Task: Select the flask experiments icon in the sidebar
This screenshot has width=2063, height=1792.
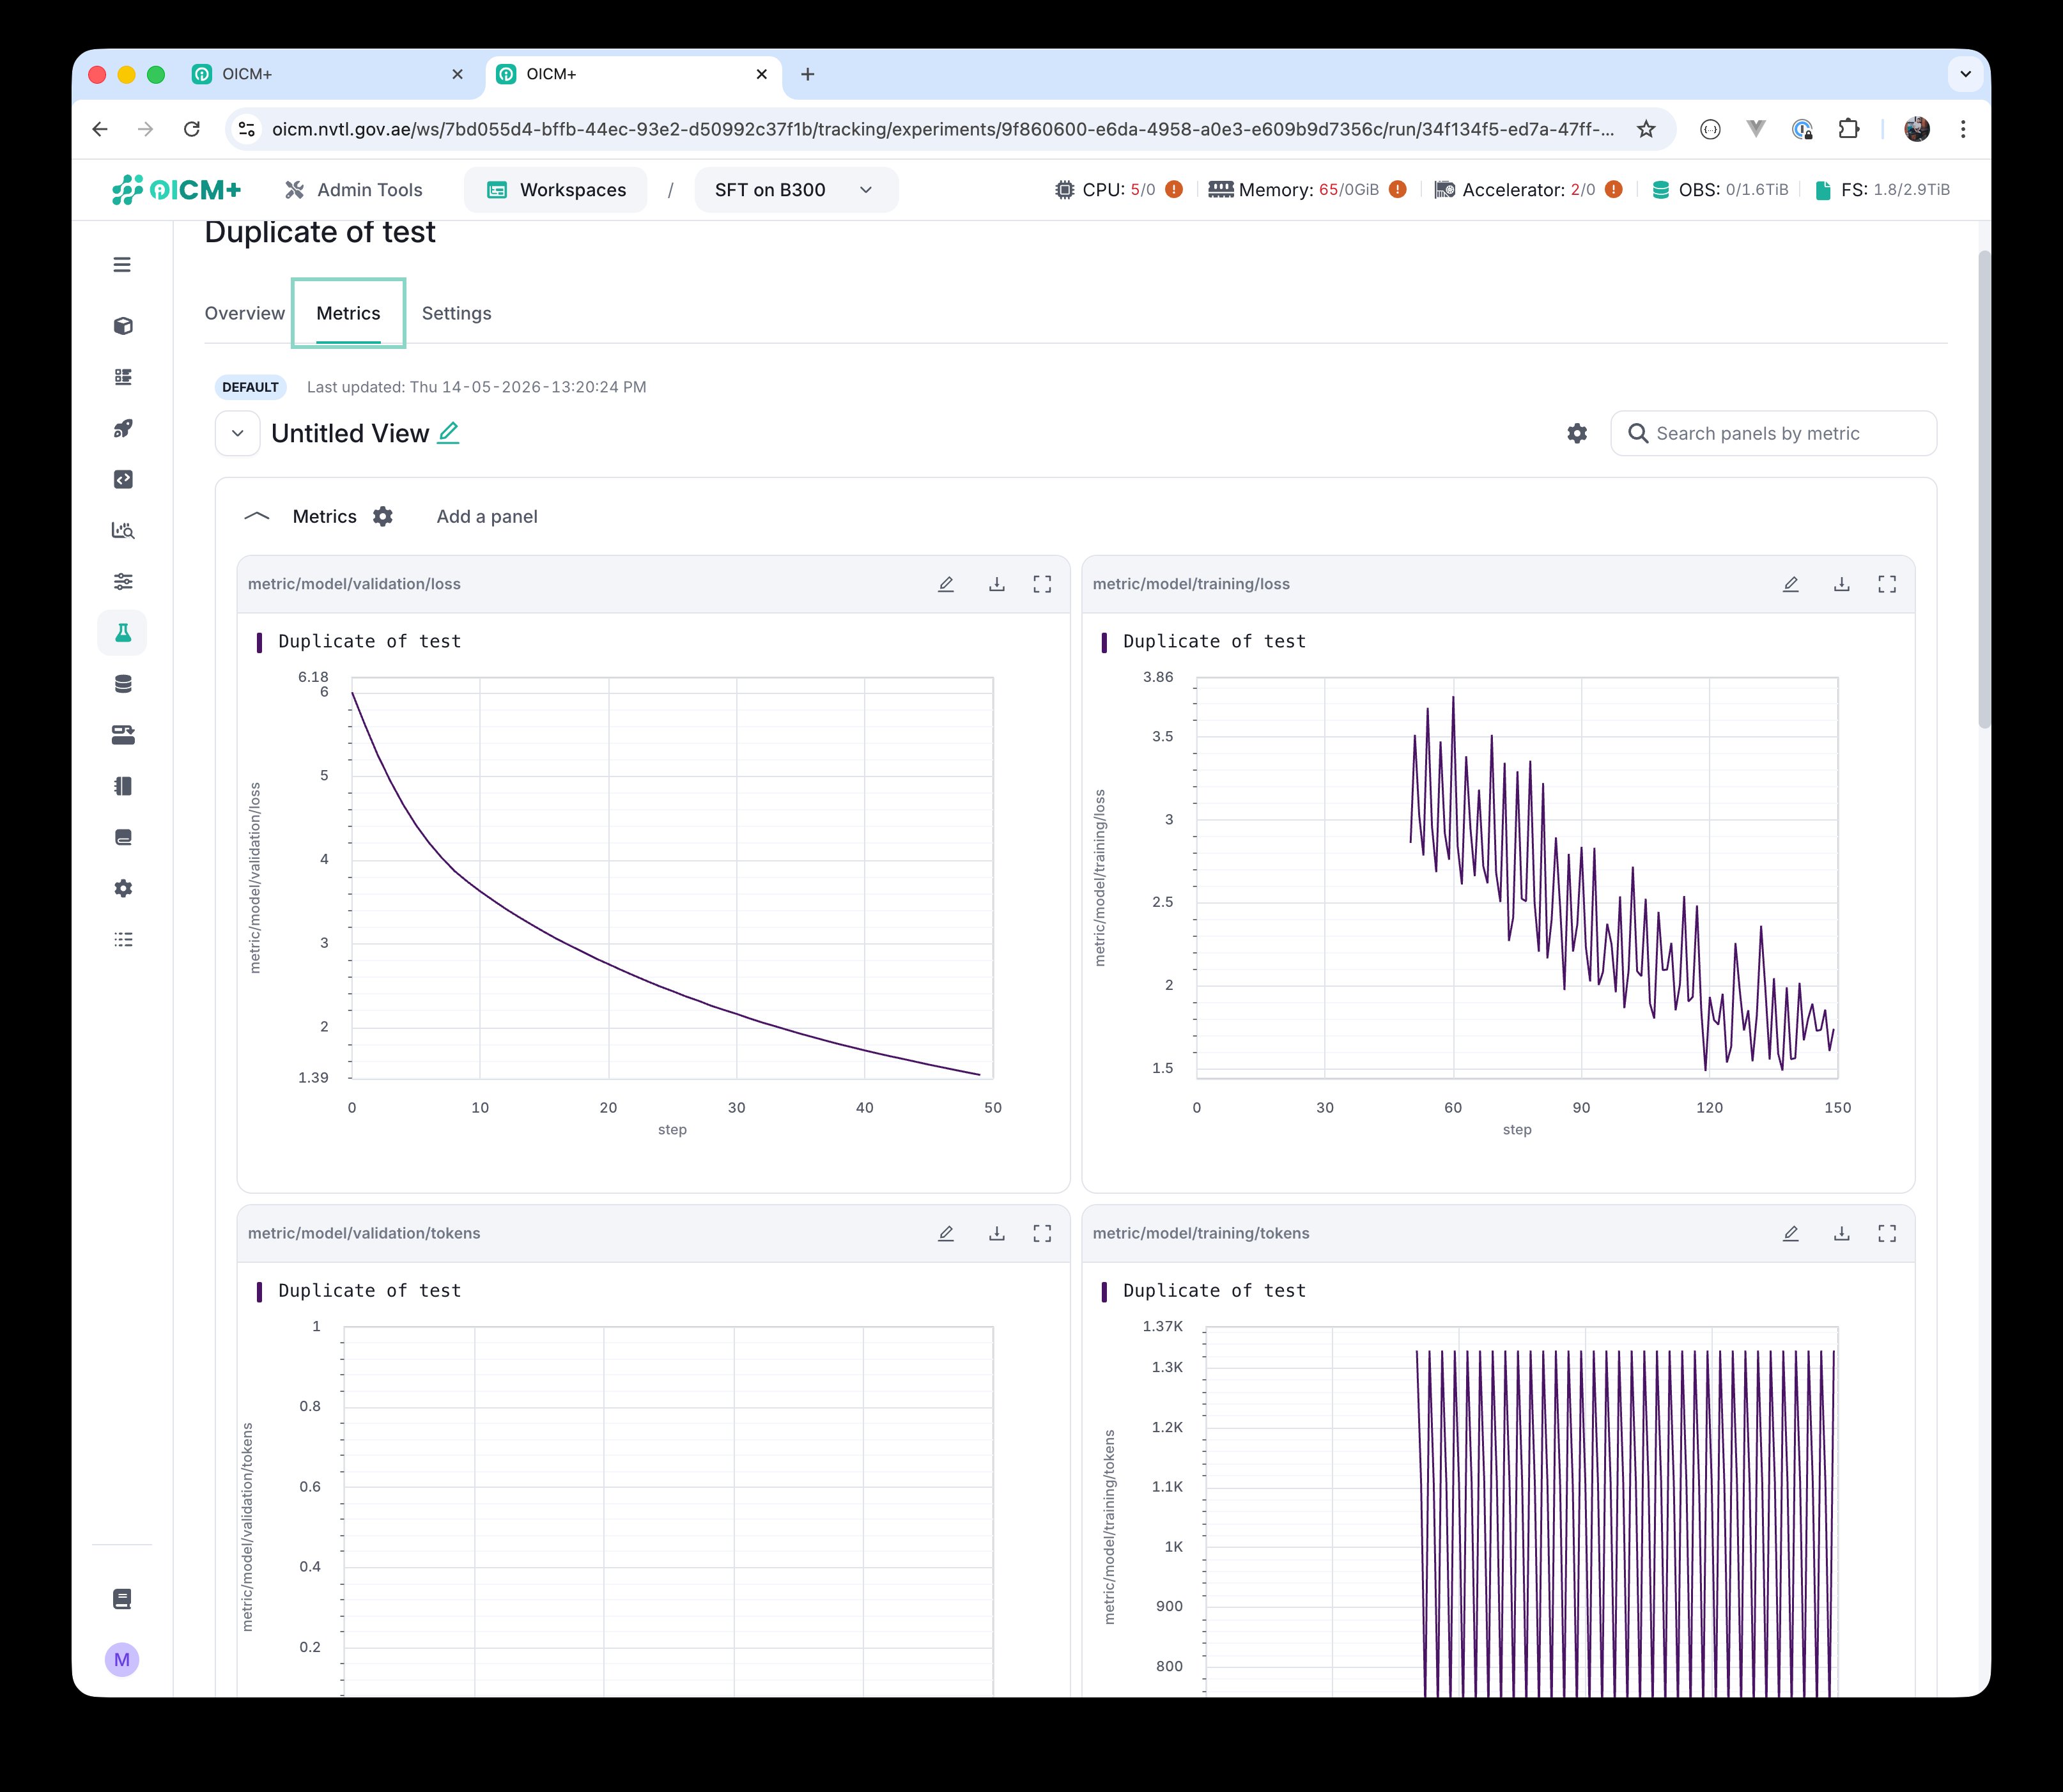Action: click(123, 633)
